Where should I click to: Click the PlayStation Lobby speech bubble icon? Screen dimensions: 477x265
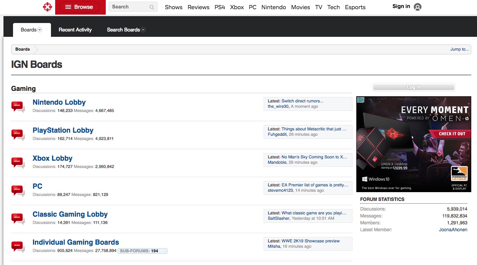point(18,135)
